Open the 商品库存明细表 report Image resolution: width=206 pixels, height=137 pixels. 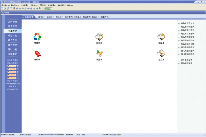pyautogui.click(x=187, y=27)
